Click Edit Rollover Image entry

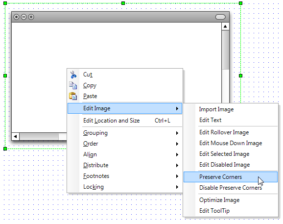231,132
